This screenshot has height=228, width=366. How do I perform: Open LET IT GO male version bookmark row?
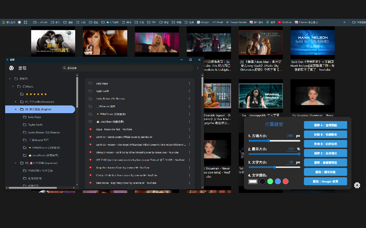[x=140, y=160]
